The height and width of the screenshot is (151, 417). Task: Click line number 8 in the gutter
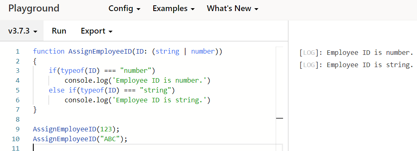point(18,119)
